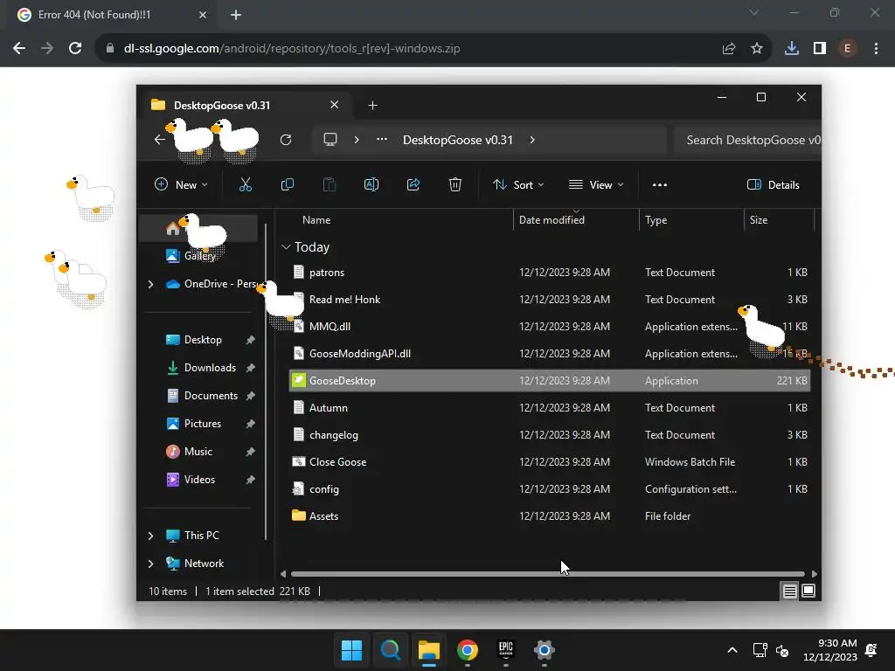Open the See more ellipsis menu in toolbar
This screenshot has width=895, height=671.
point(660,185)
